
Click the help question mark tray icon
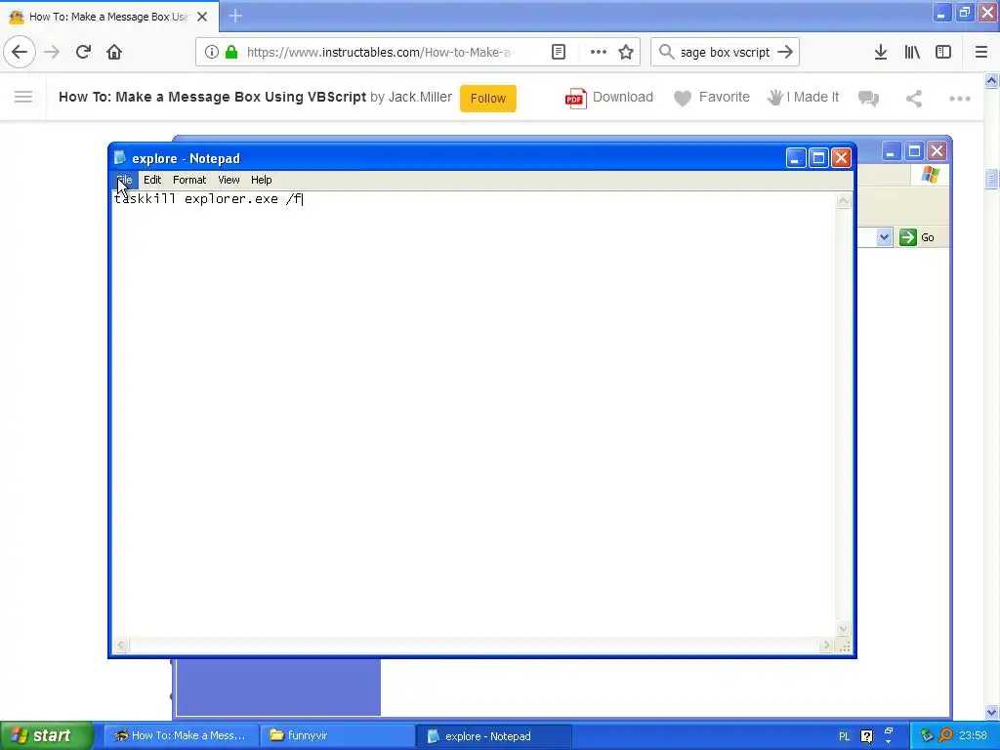click(x=866, y=736)
